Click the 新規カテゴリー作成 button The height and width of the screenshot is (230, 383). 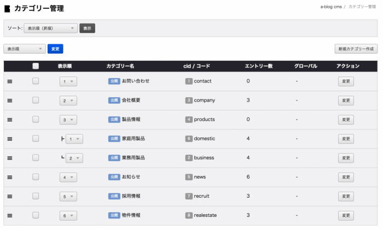click(356, 49)
